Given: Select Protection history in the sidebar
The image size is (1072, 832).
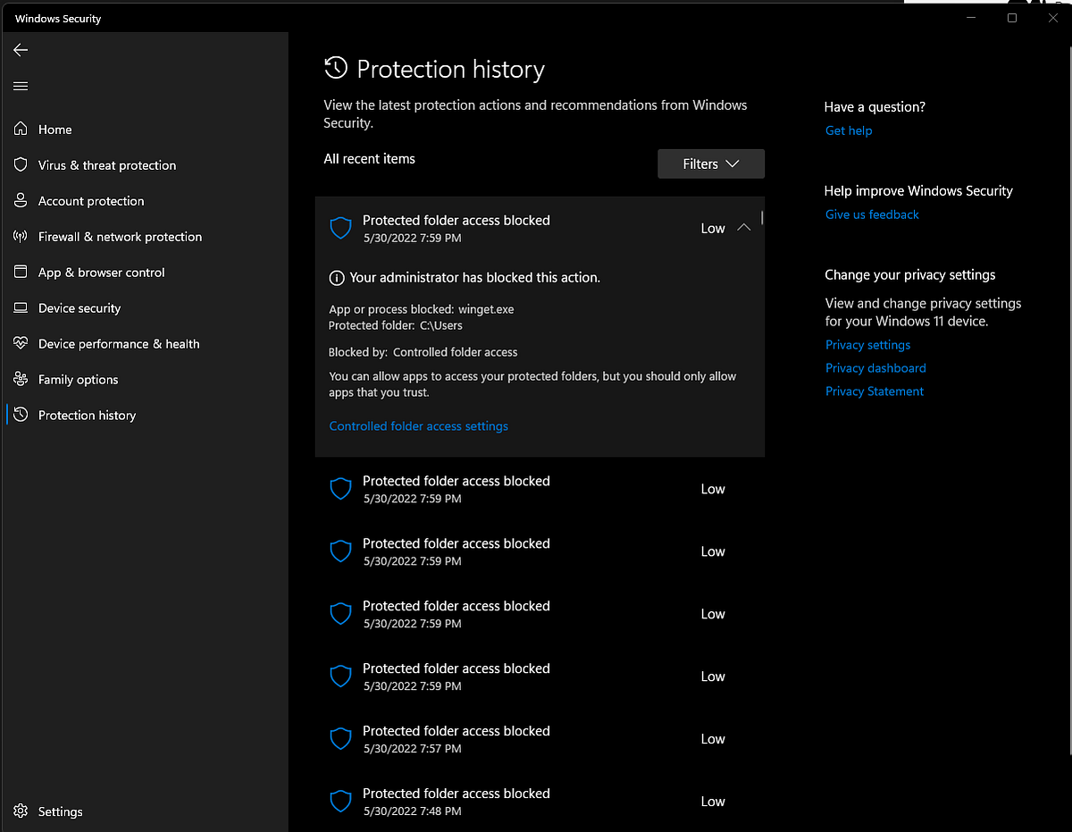Looking at the screenshot, I should tap(87, 415).
